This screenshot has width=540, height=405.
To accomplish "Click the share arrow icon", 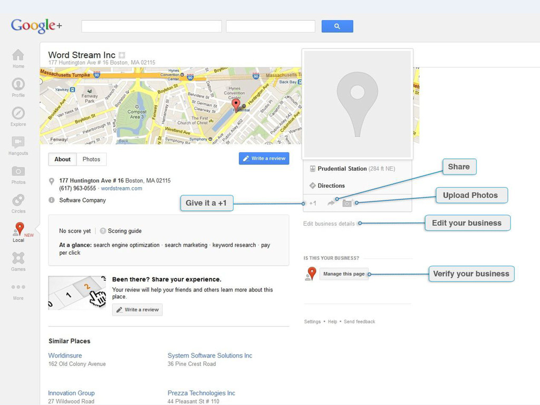I will click(x=331, y=203).
